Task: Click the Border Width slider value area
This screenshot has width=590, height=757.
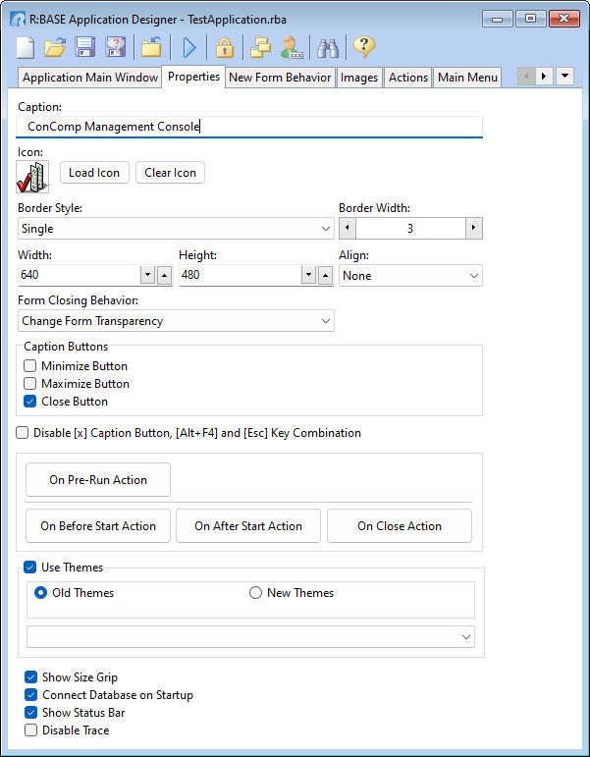Action: [410, 228]
